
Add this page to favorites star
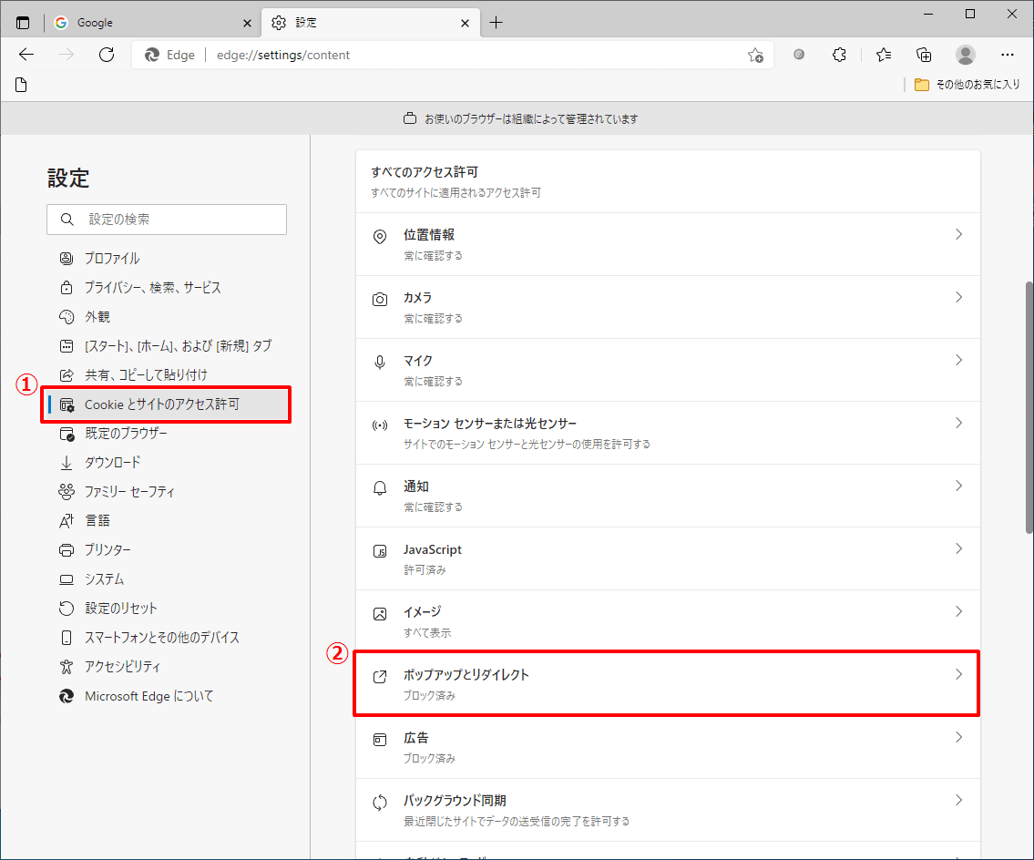point(755,55)
